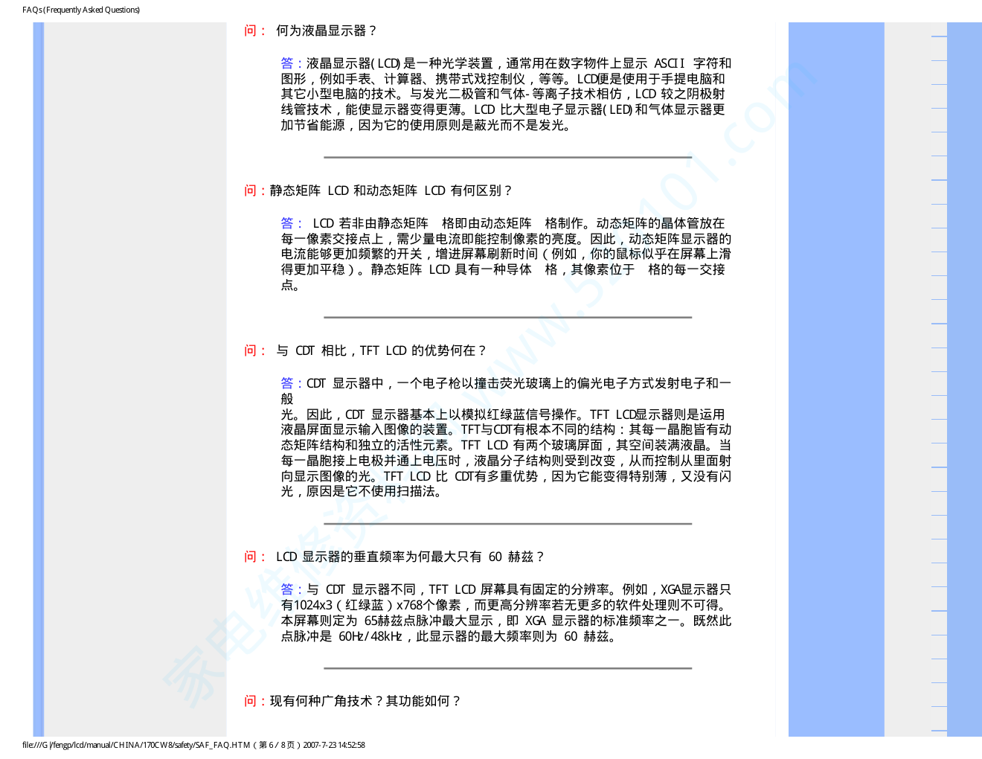Click the divider line above the 广角技术 question
982x759 pixels.
(x=507, y=668)
